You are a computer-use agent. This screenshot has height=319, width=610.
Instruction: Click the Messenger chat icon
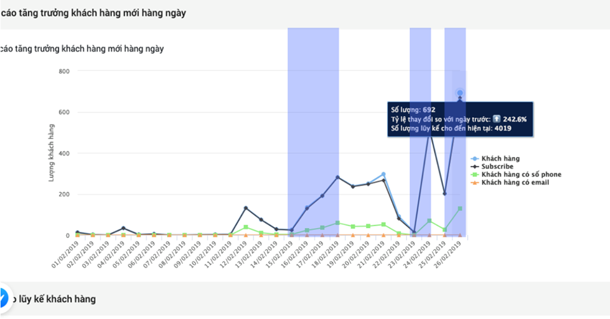[x=2, y=297]
